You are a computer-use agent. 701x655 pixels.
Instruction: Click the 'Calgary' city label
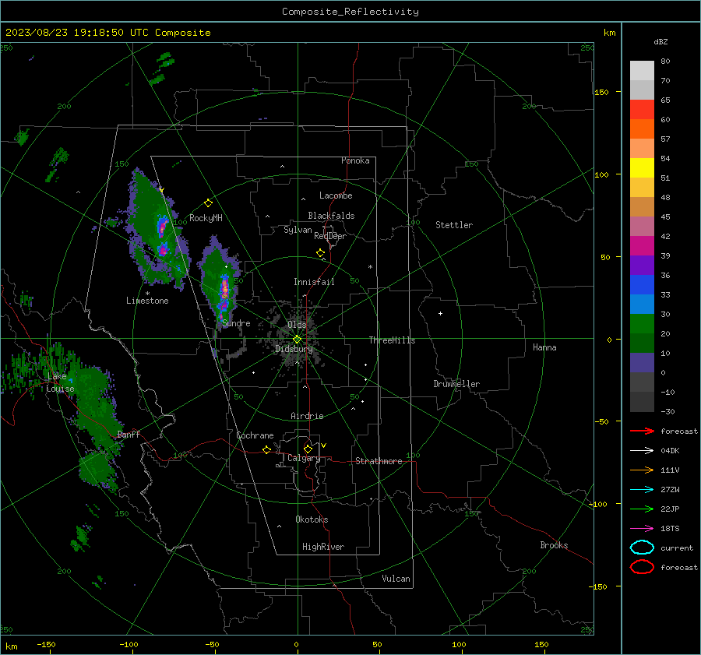(x=304, y=458)
